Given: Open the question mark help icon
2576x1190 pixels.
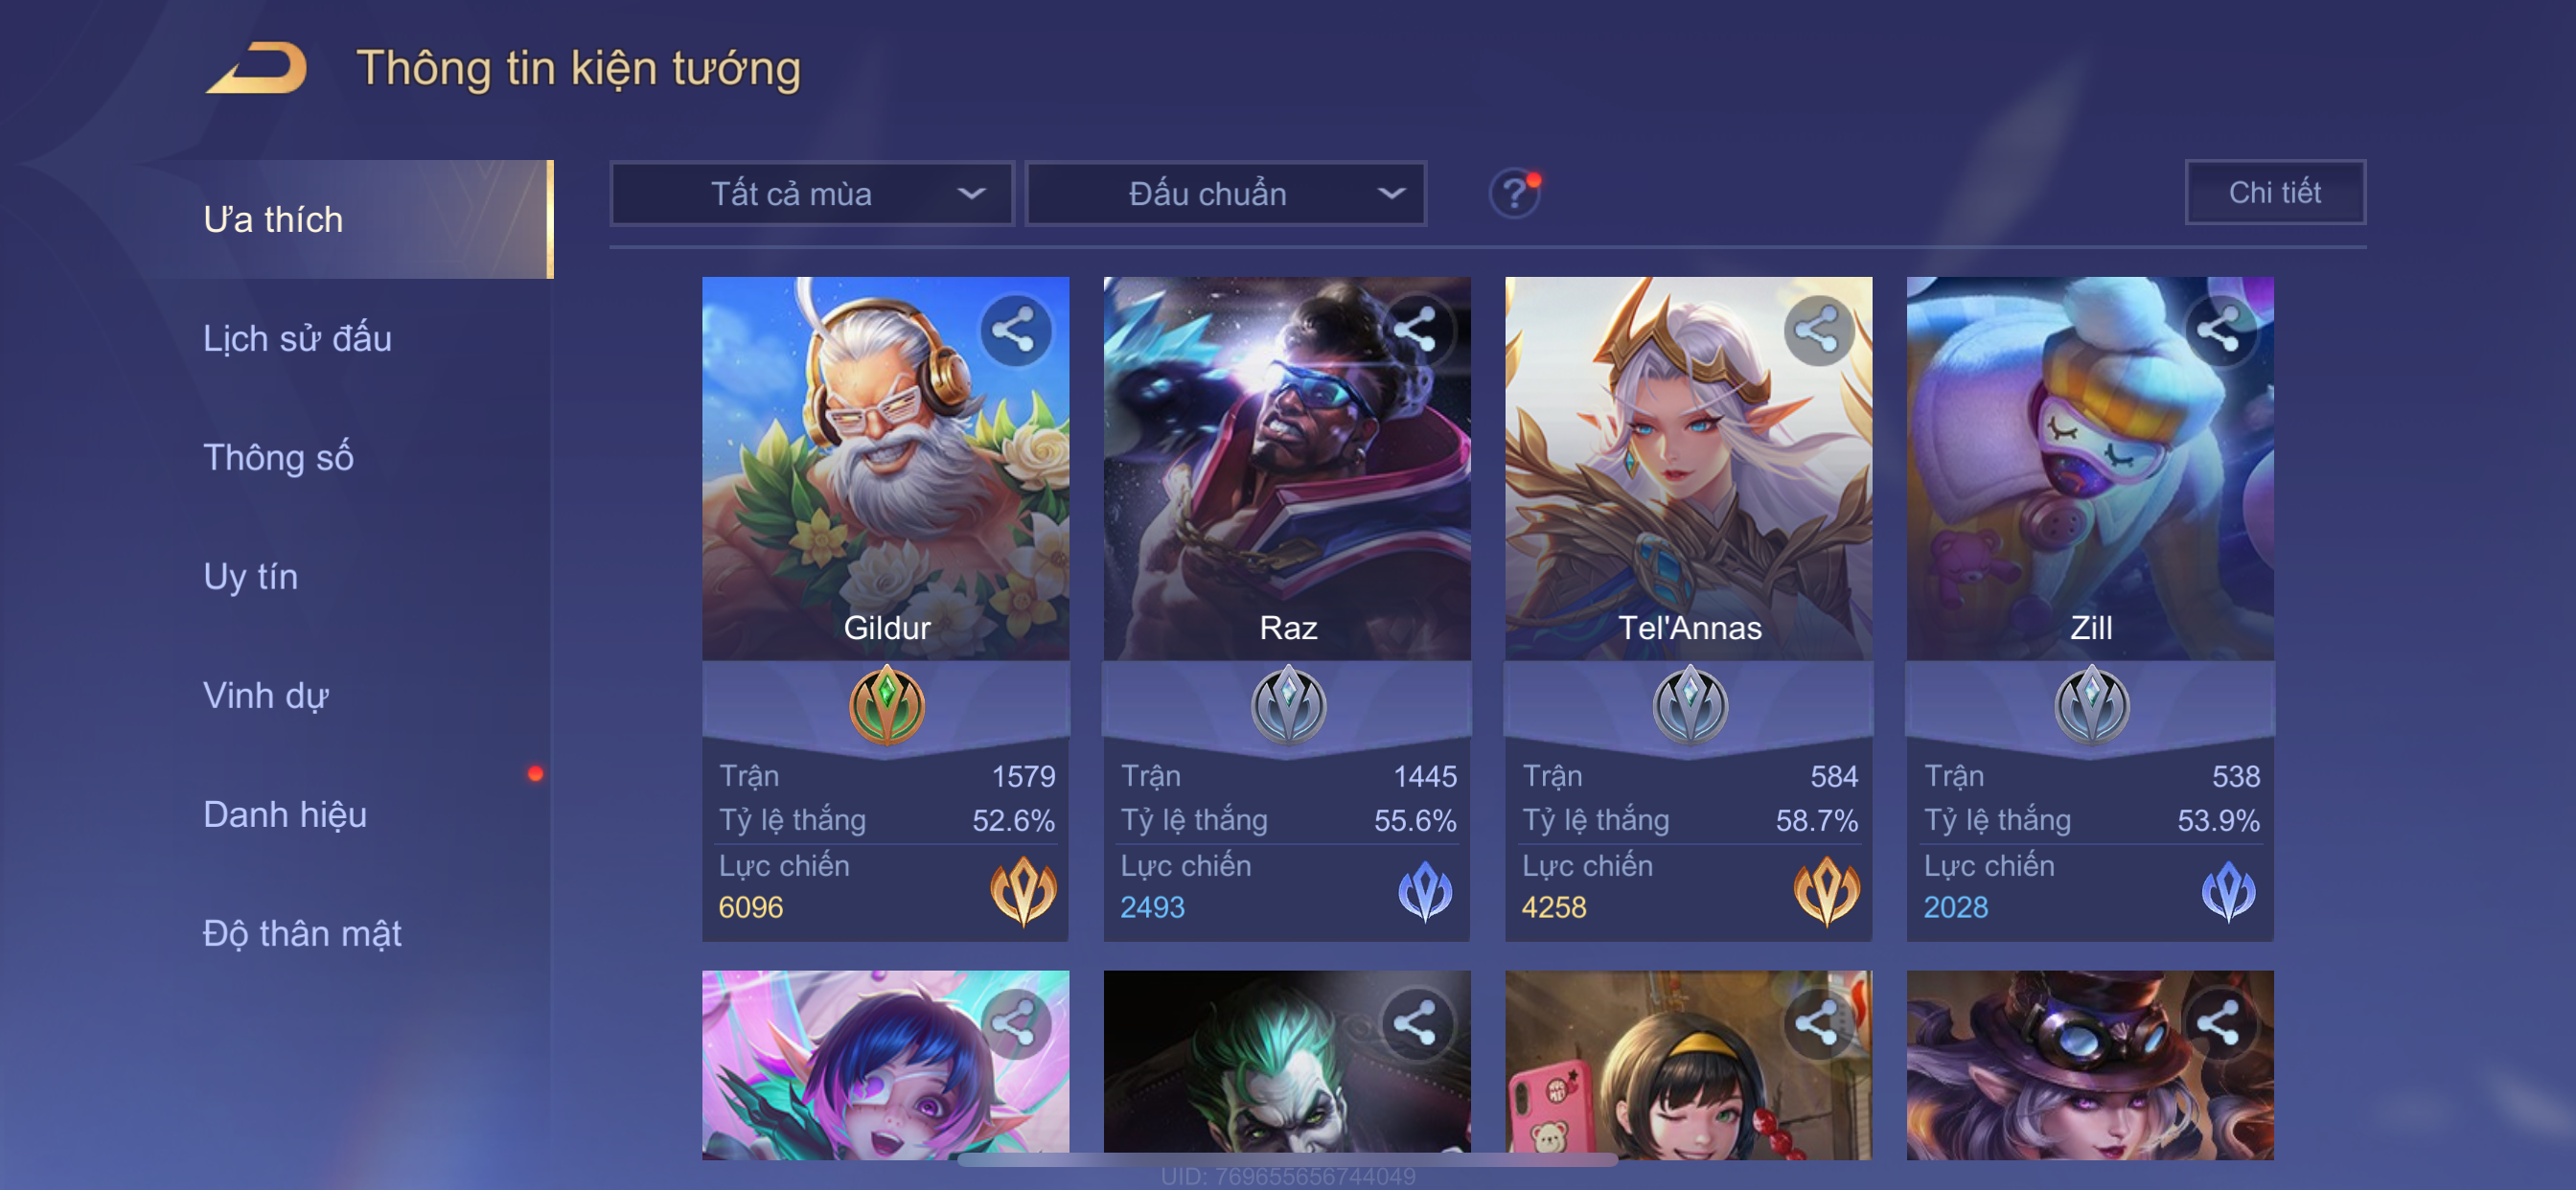Looking at the screenshot, I should (x=1514, y=193).
